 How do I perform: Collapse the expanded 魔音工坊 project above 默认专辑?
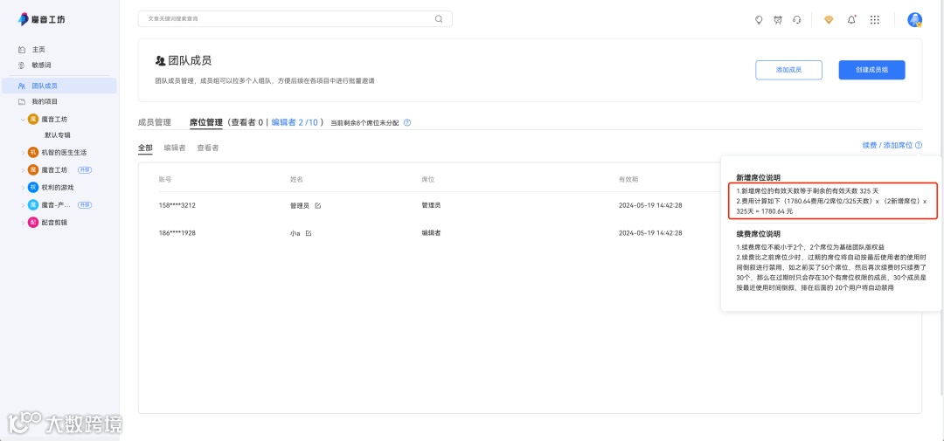pyautogui.click(x=23, y=119)
